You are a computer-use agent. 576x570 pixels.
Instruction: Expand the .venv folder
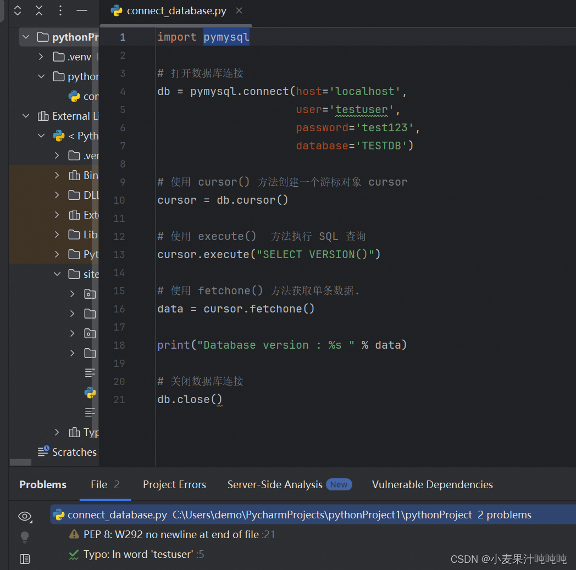pyautogui.click(x=40, y=57)
